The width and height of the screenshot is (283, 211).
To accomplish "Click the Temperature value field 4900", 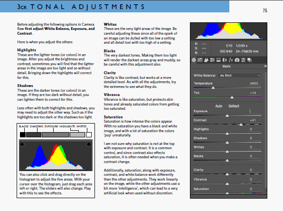I will (x=254, y=83).
